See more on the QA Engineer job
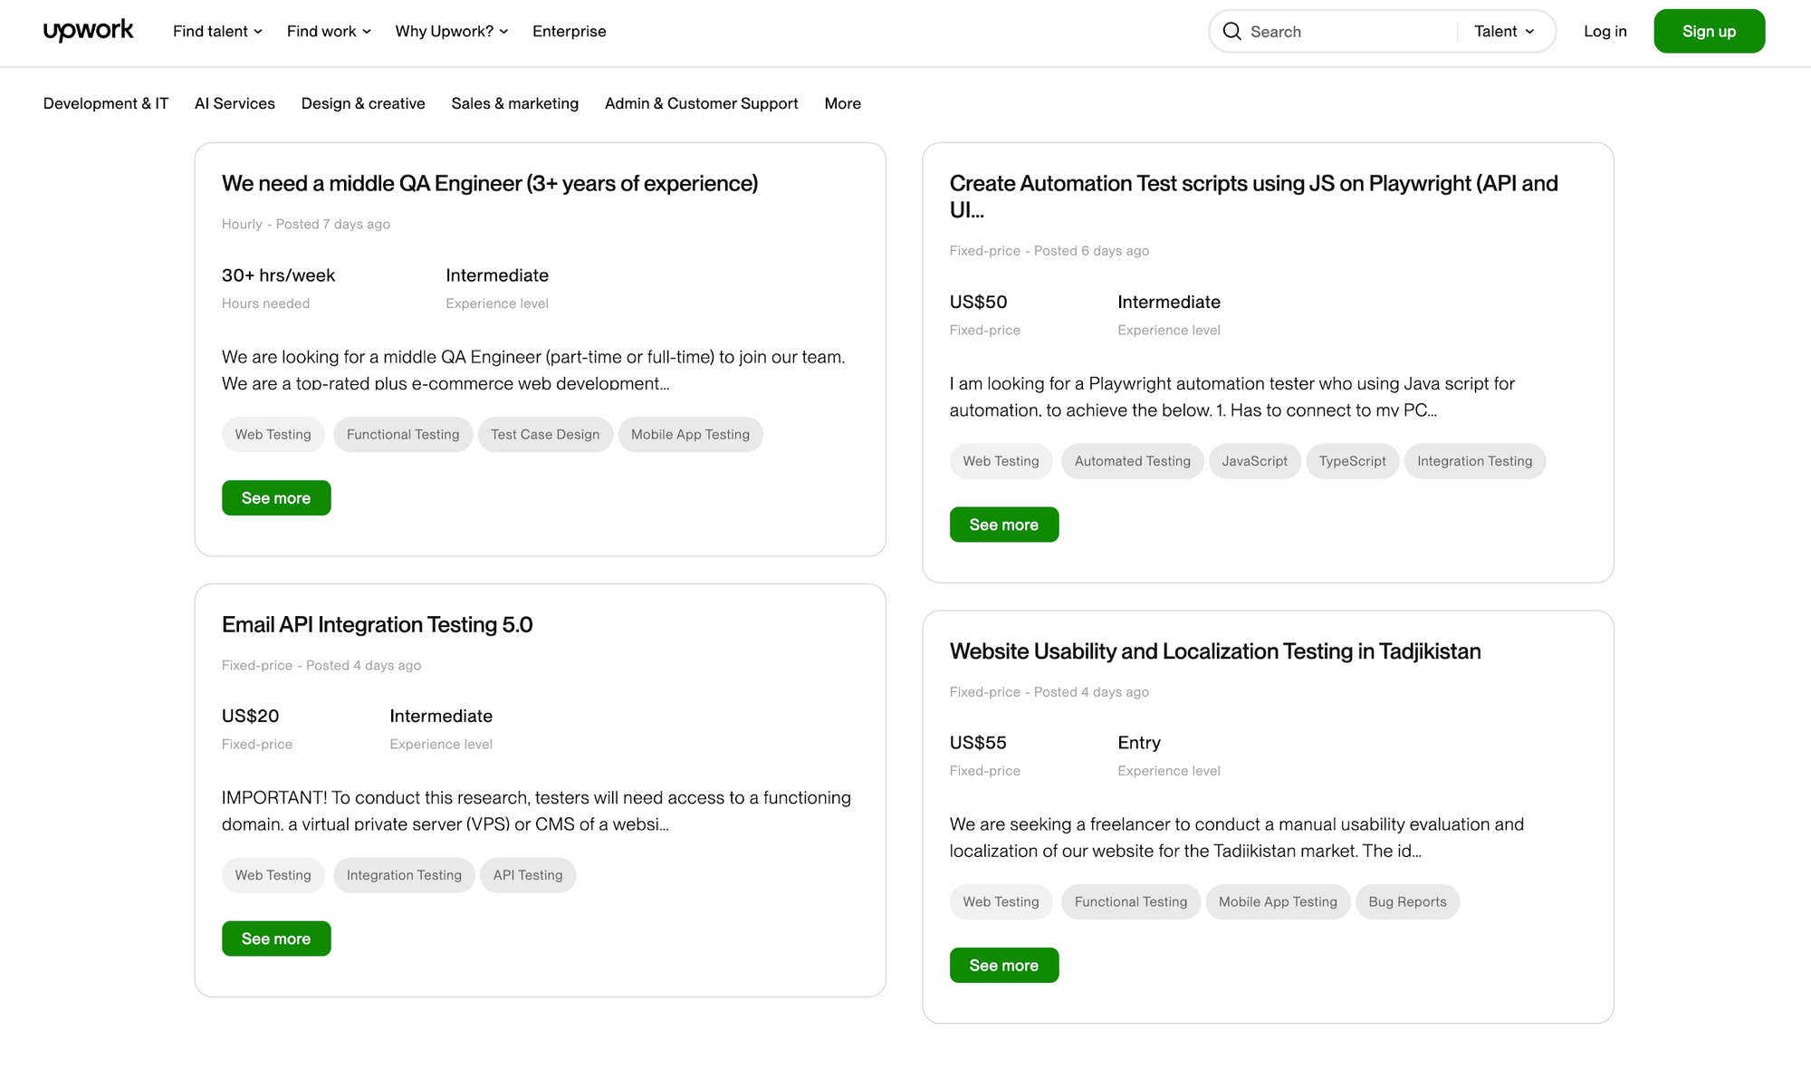This screenshot has height=1069, width=1811. point(276,498)
